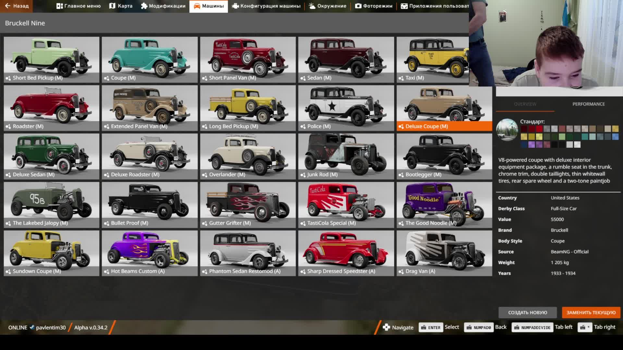Pick the Phantom Sedan Restomod (A) thumbnail
The height and width of the screenshot is (350, 623).
tap(248, 253)
